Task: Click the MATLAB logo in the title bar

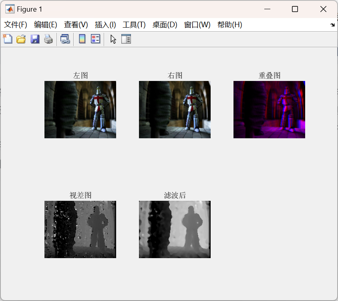Action: click(10, 9)
